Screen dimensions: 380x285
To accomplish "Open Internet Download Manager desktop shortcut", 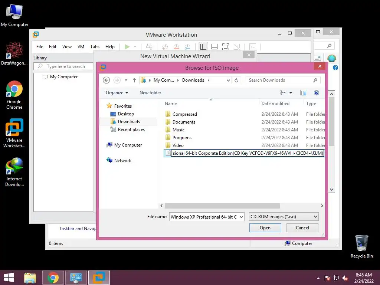I will click(14, 172).
